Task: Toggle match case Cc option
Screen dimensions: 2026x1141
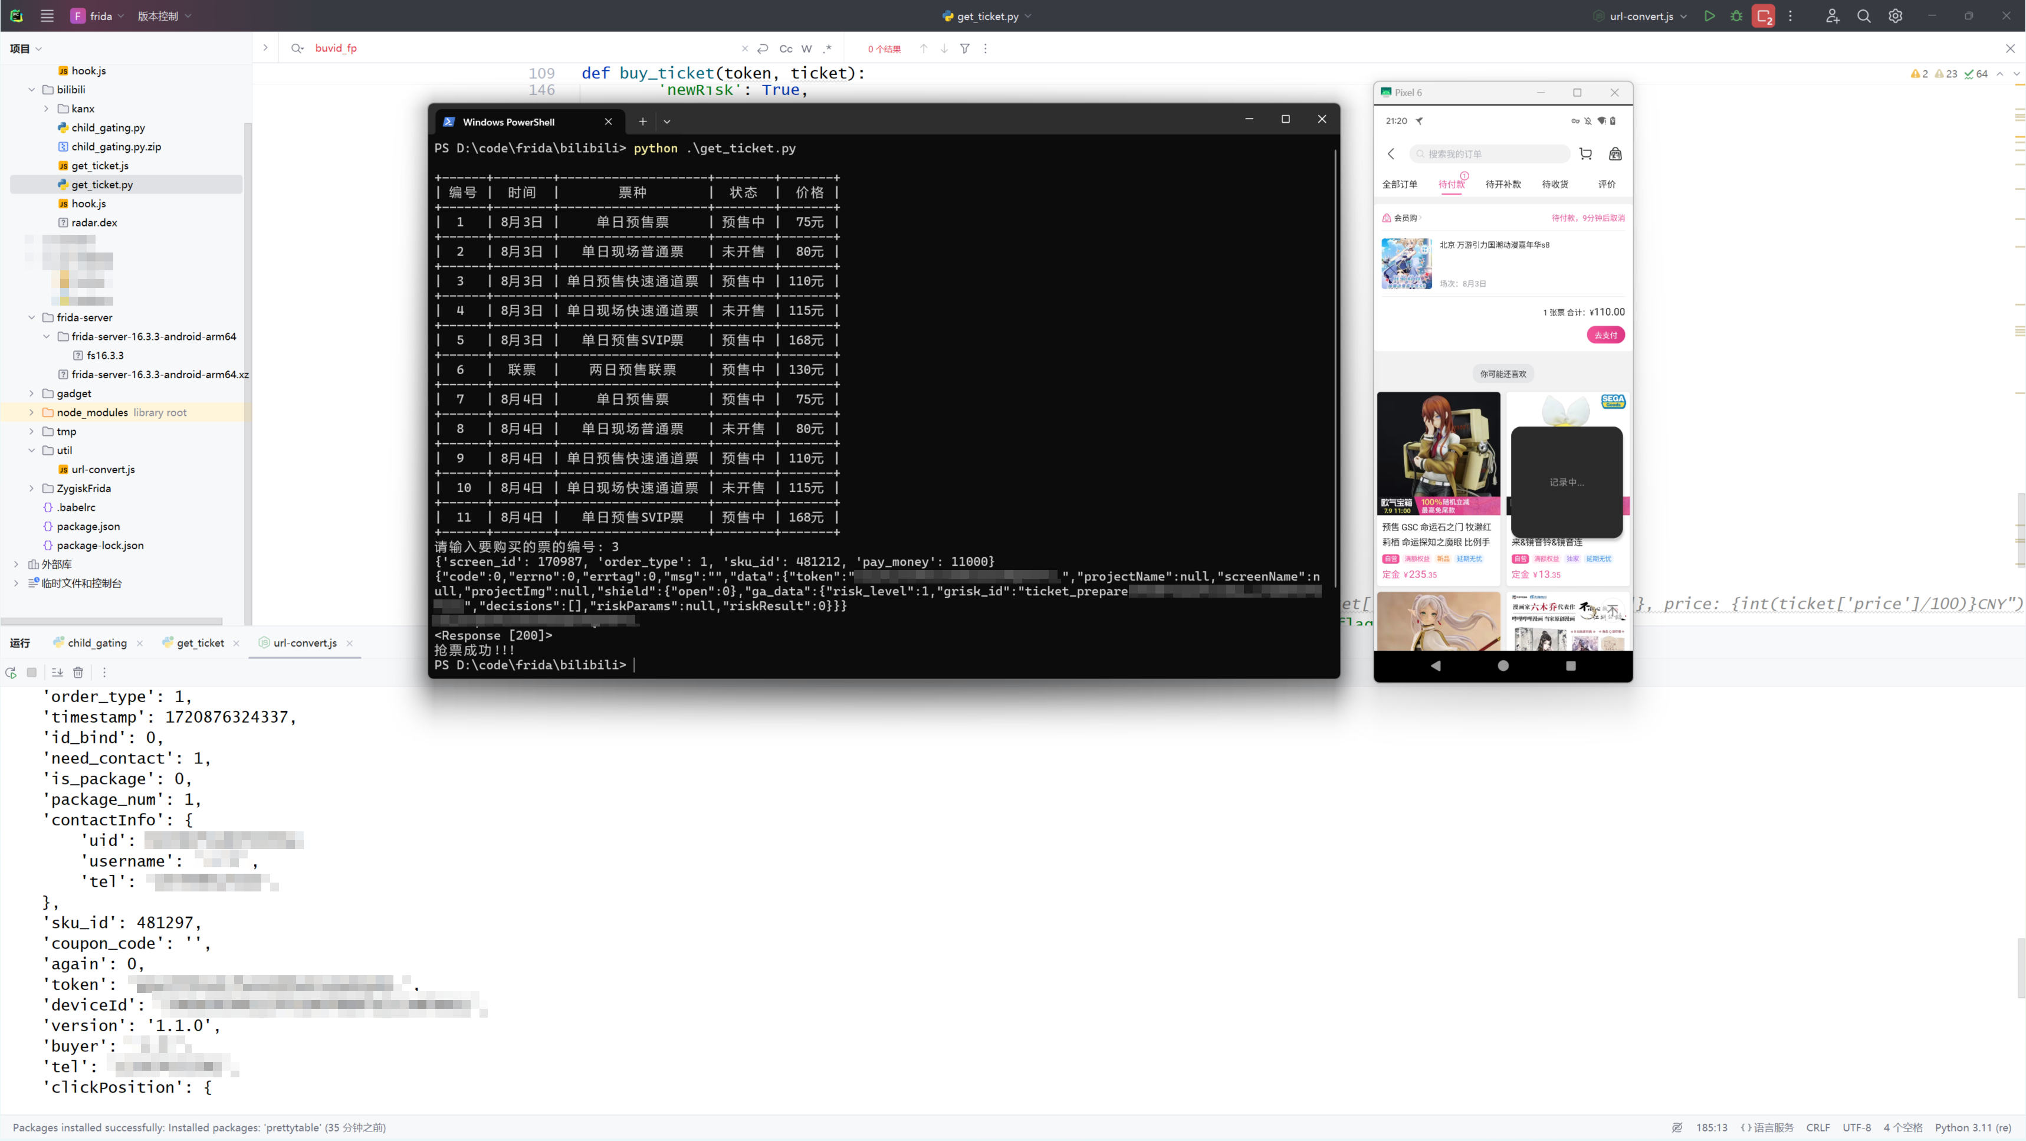Action: point(785,49)
